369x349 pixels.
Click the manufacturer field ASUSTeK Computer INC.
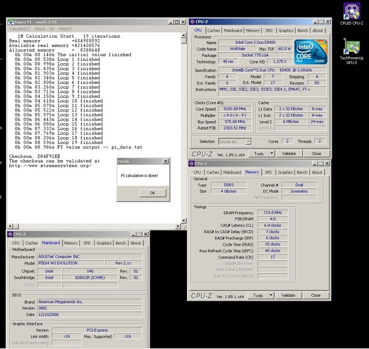click(x=90, y=256)
